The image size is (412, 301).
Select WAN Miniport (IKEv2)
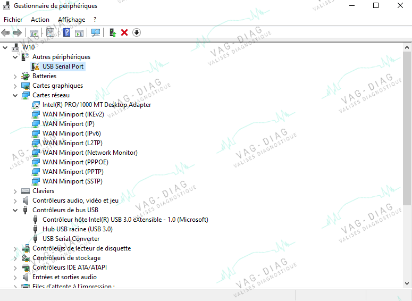click(x=73, y=114)
